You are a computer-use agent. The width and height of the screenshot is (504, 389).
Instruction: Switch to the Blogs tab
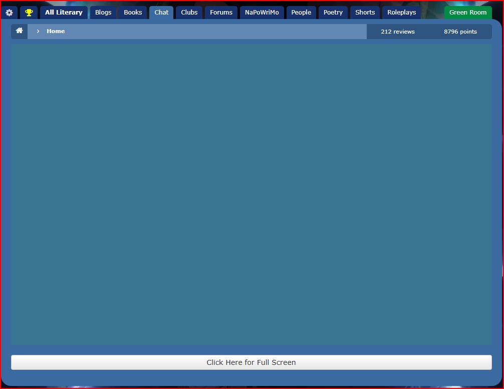point(103,13)
